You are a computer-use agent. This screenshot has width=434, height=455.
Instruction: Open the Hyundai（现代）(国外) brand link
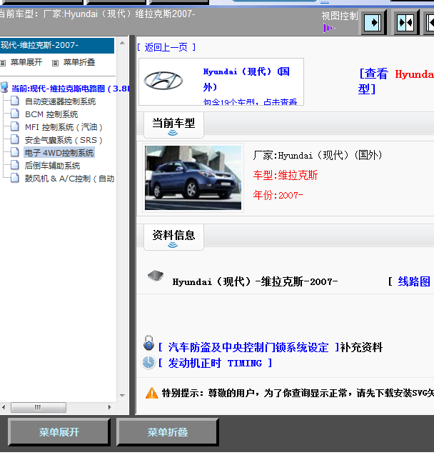point(246,79)
